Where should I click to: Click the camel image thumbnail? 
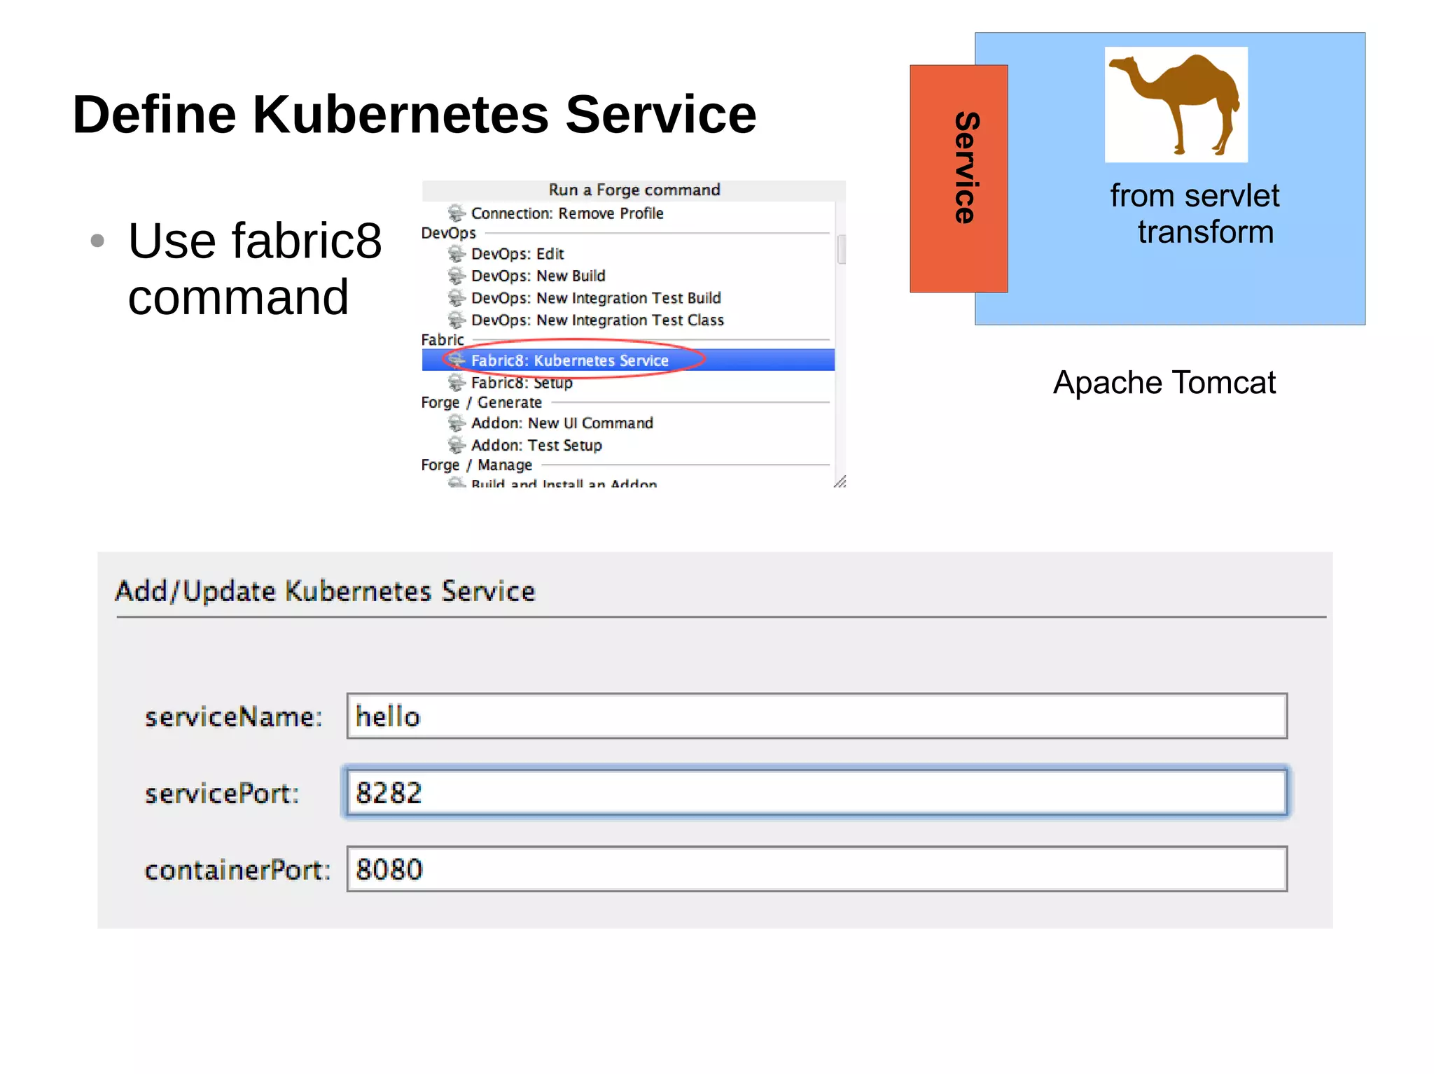click(x=1176, y=104)
